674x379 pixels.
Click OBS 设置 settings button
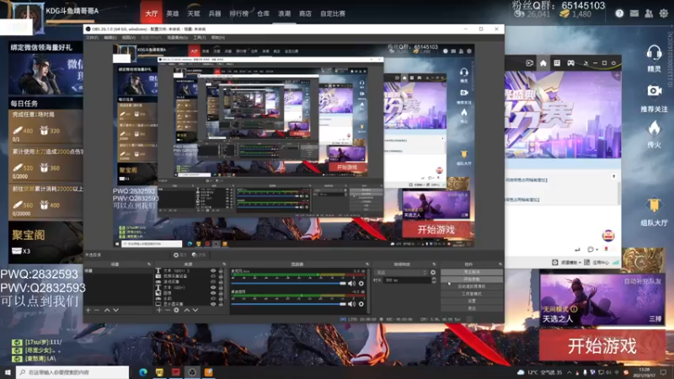[472, 302]
